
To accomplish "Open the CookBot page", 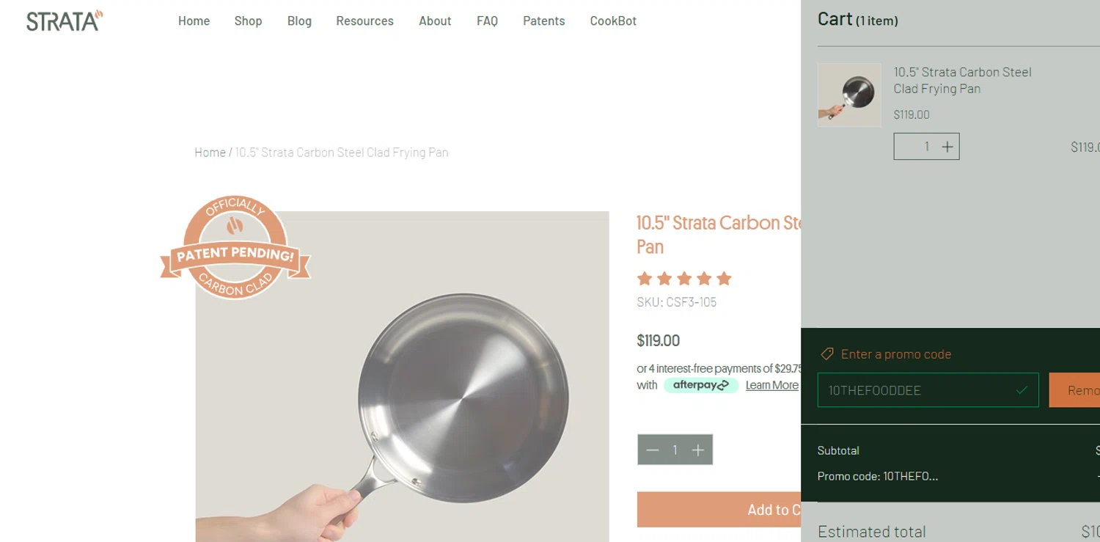I will point(613,21).
